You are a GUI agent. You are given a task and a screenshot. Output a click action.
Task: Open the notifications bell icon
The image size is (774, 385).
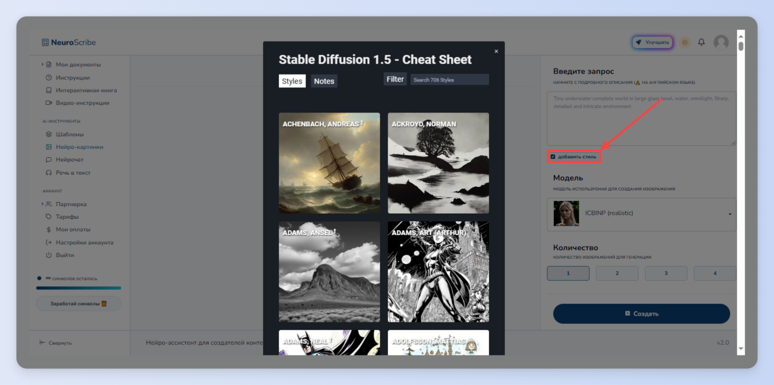click(701, 42)
